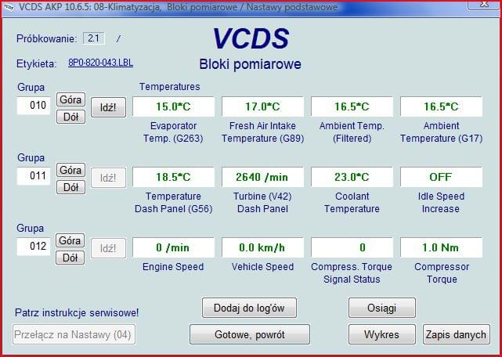Image resolution: width=502 pixels, height=357 pixels.
Task: Click Góra button for group 011
Action: 70,170
